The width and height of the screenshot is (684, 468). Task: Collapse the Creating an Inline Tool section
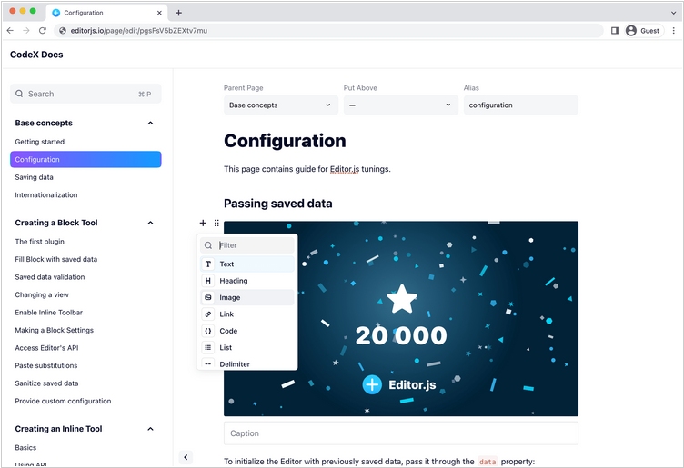[x=150, y=429]
